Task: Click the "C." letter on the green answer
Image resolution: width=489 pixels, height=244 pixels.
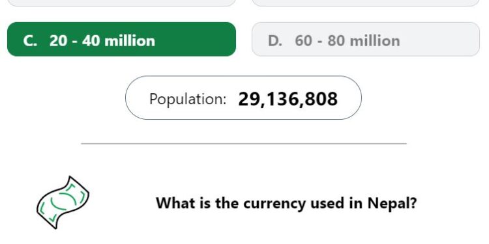Action: pos(30,41)
